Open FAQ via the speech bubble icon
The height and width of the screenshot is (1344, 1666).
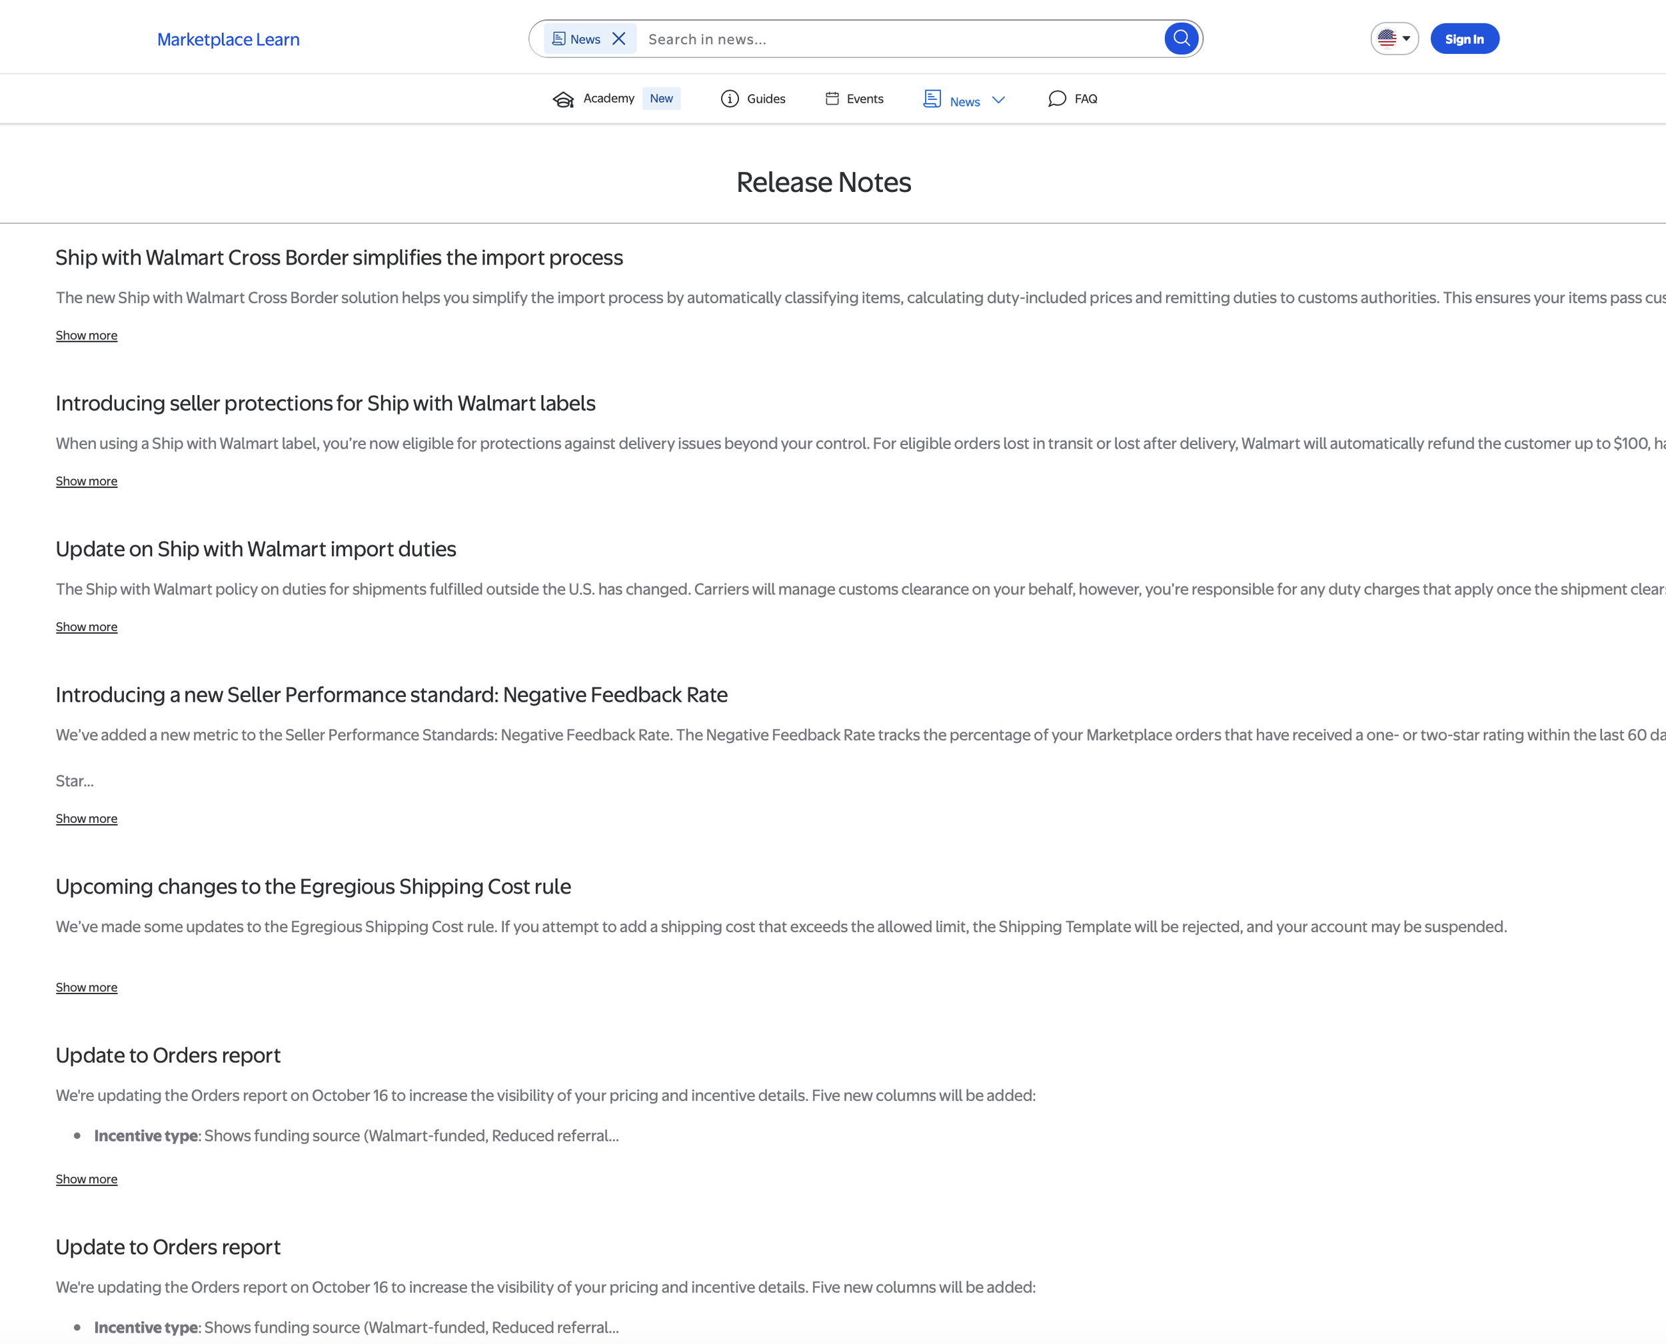1057,99
